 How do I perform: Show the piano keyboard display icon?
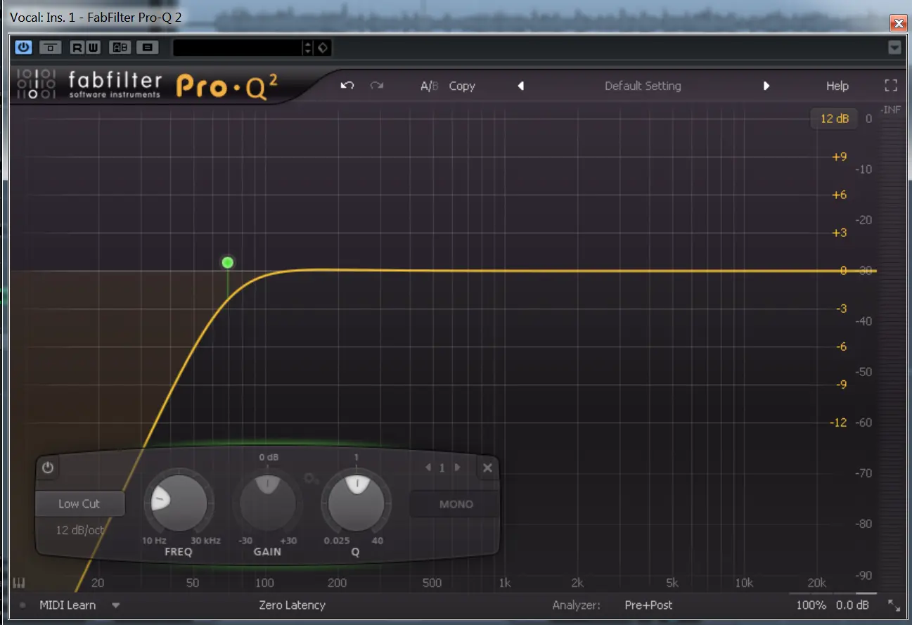pyautogui.click(x=19, y=584)
